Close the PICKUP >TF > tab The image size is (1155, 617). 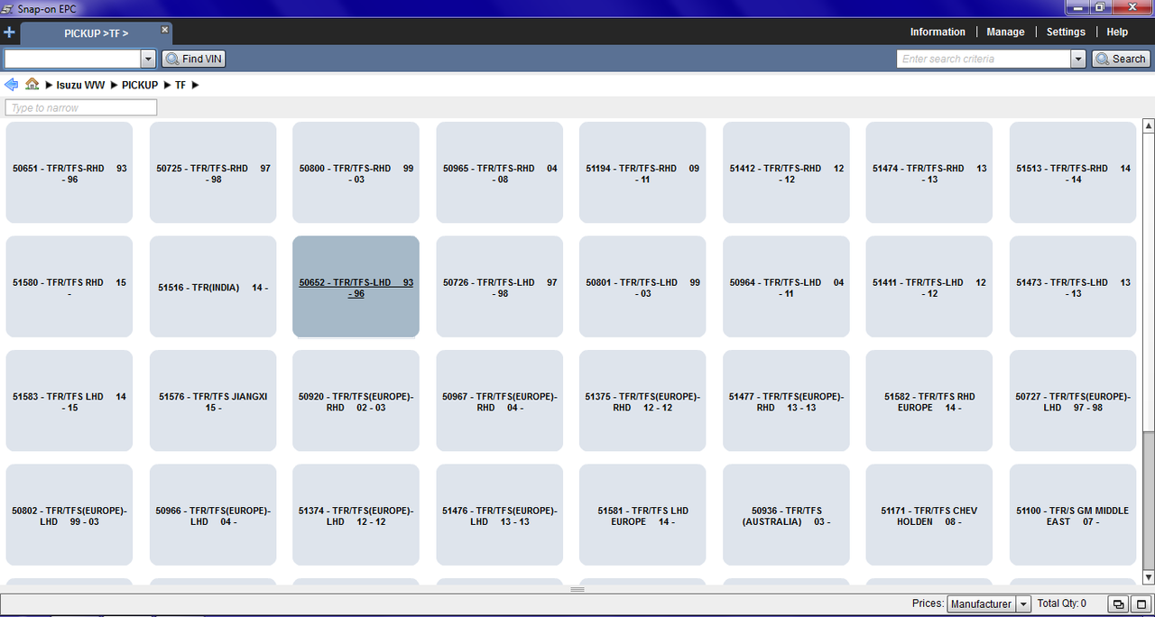coord(164,29)
